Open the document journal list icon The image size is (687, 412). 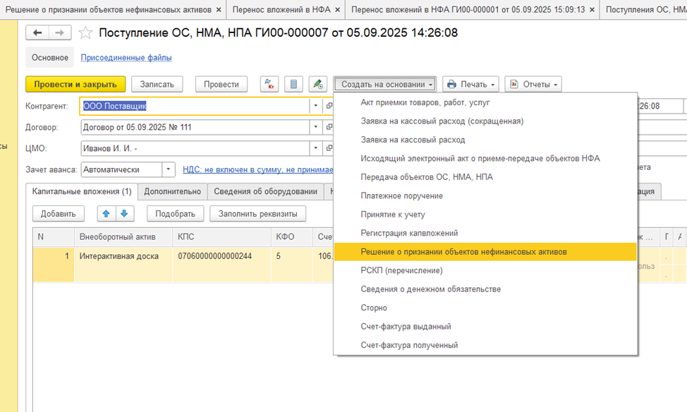[293, 84]
